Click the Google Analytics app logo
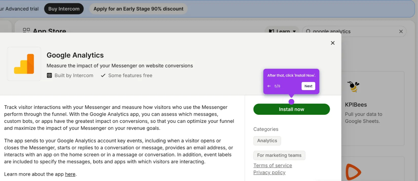The image size is (418, 181). (24, 64)
